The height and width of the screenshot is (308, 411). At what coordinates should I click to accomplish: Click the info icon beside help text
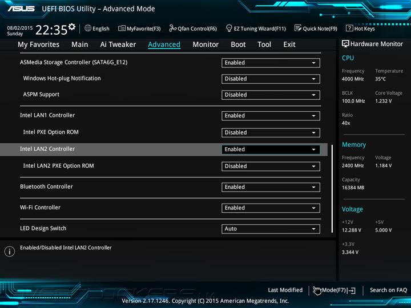10,252
